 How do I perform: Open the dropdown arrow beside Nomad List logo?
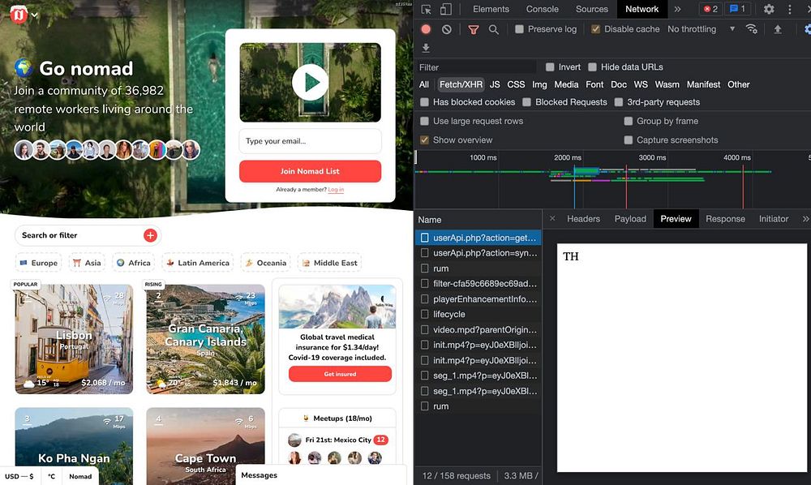(x=34, y=15)
